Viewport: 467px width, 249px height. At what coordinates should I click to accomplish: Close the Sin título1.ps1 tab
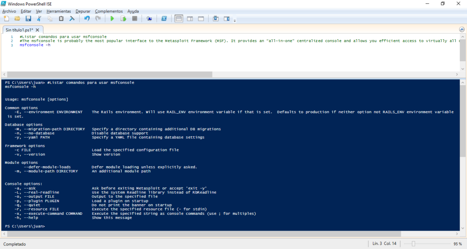[37, 30]
